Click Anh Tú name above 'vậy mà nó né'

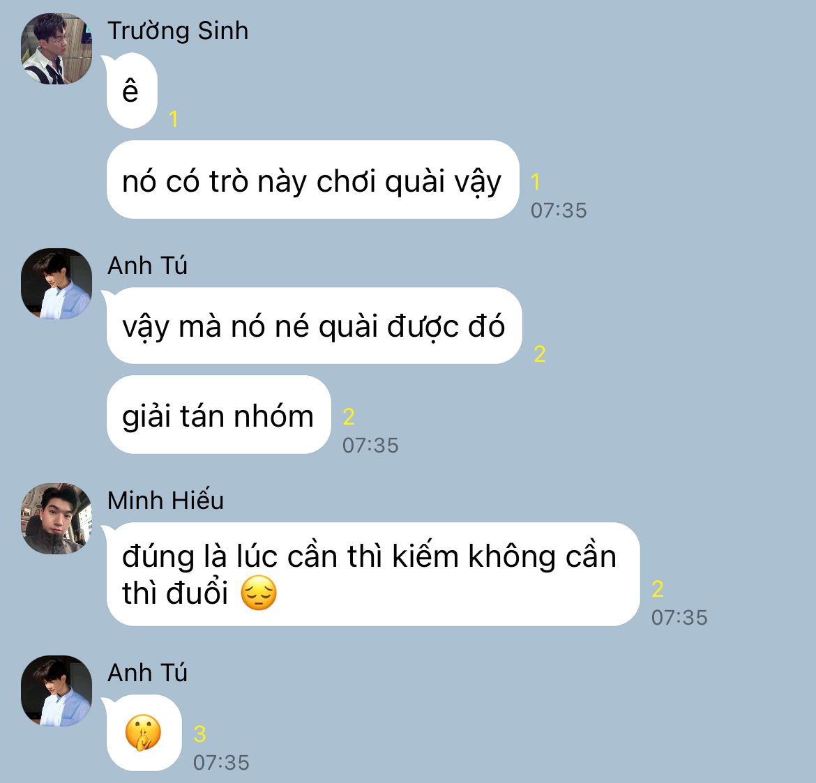point(147,266)
